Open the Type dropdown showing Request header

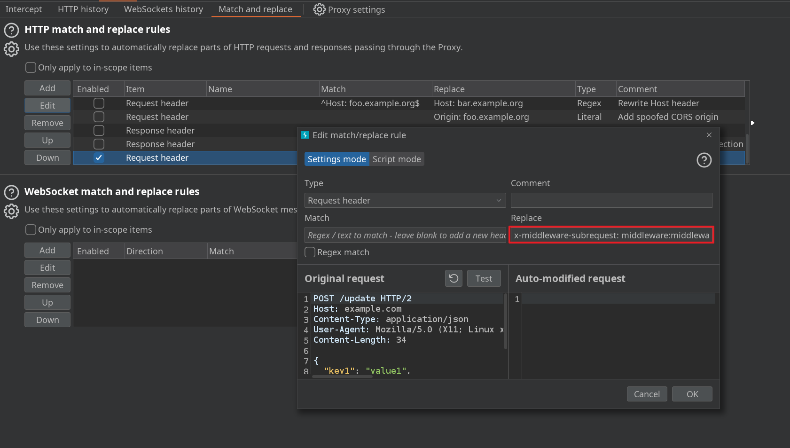click(405, 201)
